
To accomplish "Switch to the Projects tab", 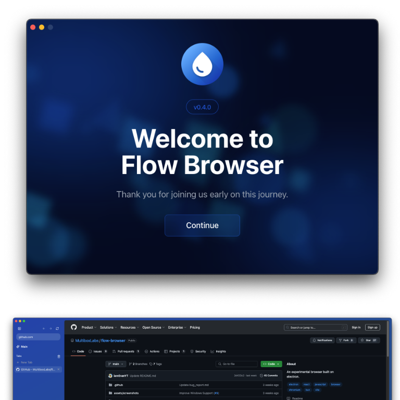I will point(174,351).
